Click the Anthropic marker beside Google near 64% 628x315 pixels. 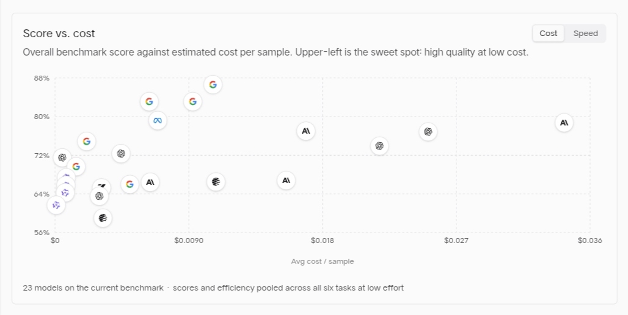[150, 183]
